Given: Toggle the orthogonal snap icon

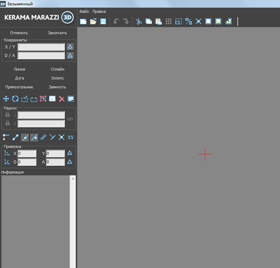Looking at the screenshot, I should [x=6, y=137].
